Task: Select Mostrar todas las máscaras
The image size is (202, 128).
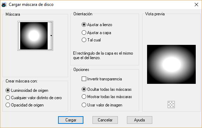Action: click(x=107, y=97)
